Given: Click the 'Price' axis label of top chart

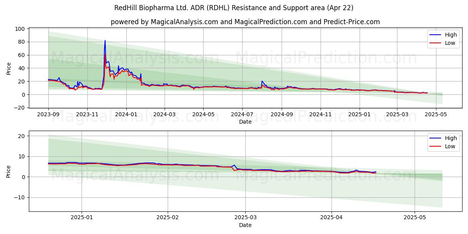Looking at the screenshot, I should pyautogui.click(x=9, y=68).
